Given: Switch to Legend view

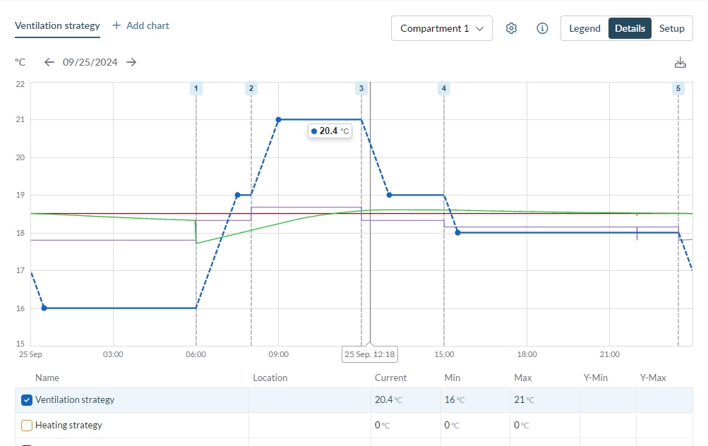Looking at the screenshot, I should (584, 28).
